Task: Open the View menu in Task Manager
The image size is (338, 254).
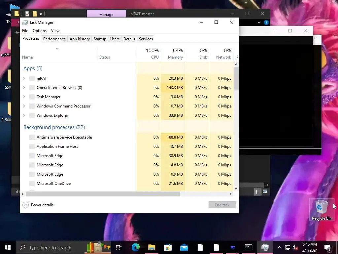Action: click(55, 31)
